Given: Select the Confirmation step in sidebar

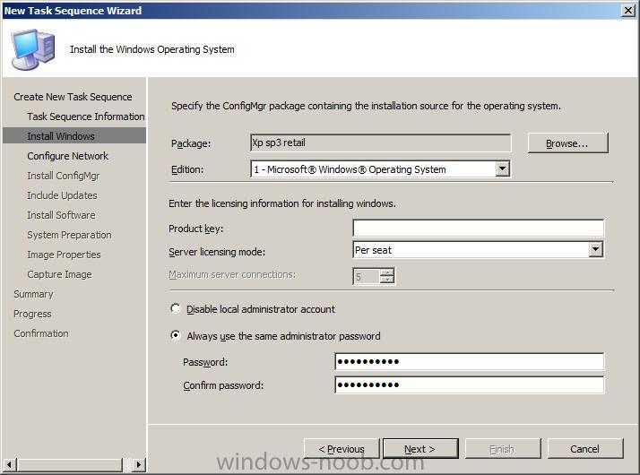Looking at the screenshot, I should 41,333.
